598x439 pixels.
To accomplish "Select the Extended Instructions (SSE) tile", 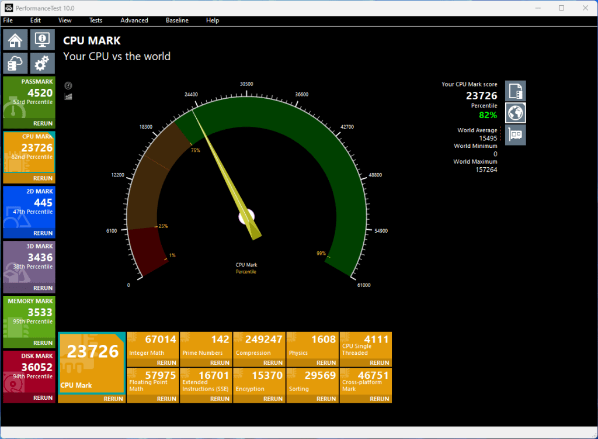I will (206, 381).
